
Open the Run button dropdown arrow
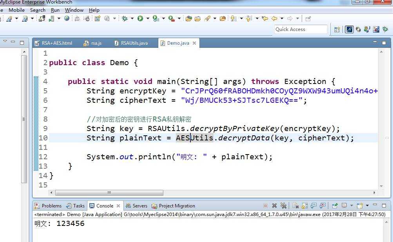click(x=148, y=18)
